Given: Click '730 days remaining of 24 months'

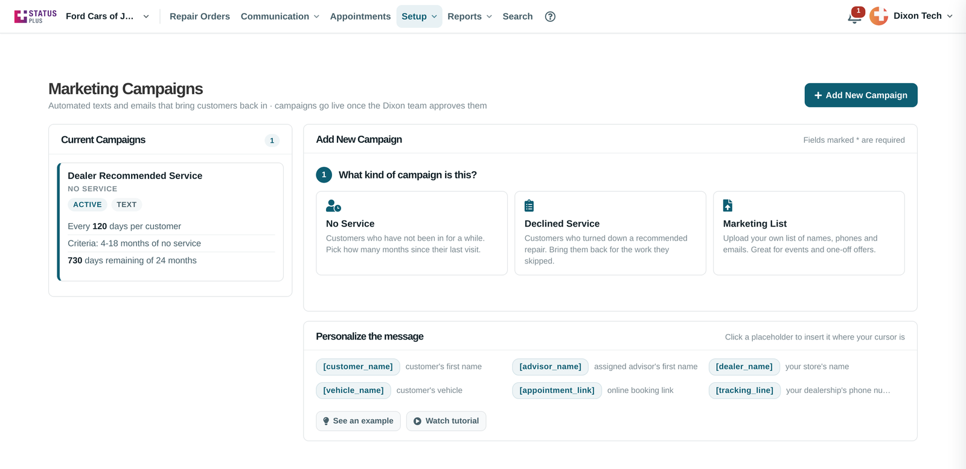Looking at the screenshot, I should (x=132, y=260).
